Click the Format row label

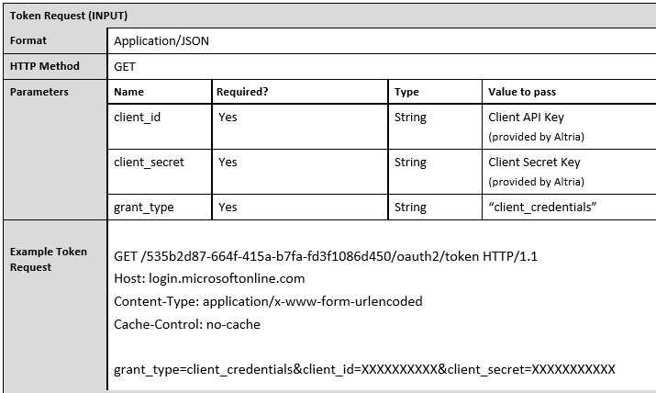click(x=28, y=40)
